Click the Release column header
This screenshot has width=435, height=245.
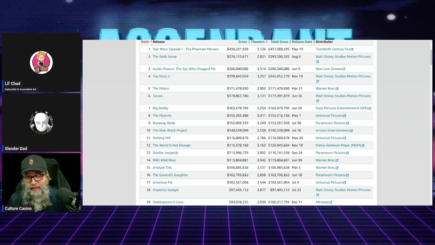[159, 42]
